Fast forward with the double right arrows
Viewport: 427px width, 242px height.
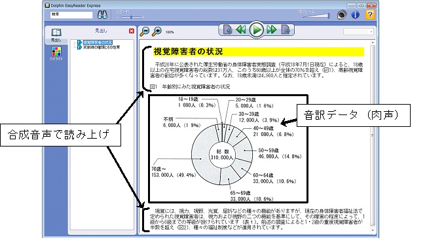272,29
